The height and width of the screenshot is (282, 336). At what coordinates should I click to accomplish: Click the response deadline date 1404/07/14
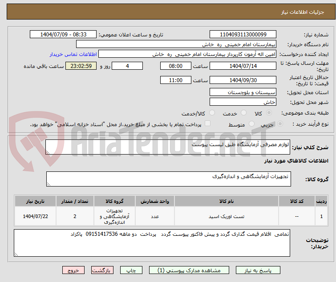pos(243,66)
